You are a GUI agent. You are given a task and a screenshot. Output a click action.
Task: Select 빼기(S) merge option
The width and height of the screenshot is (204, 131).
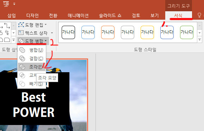coord(32,84)
